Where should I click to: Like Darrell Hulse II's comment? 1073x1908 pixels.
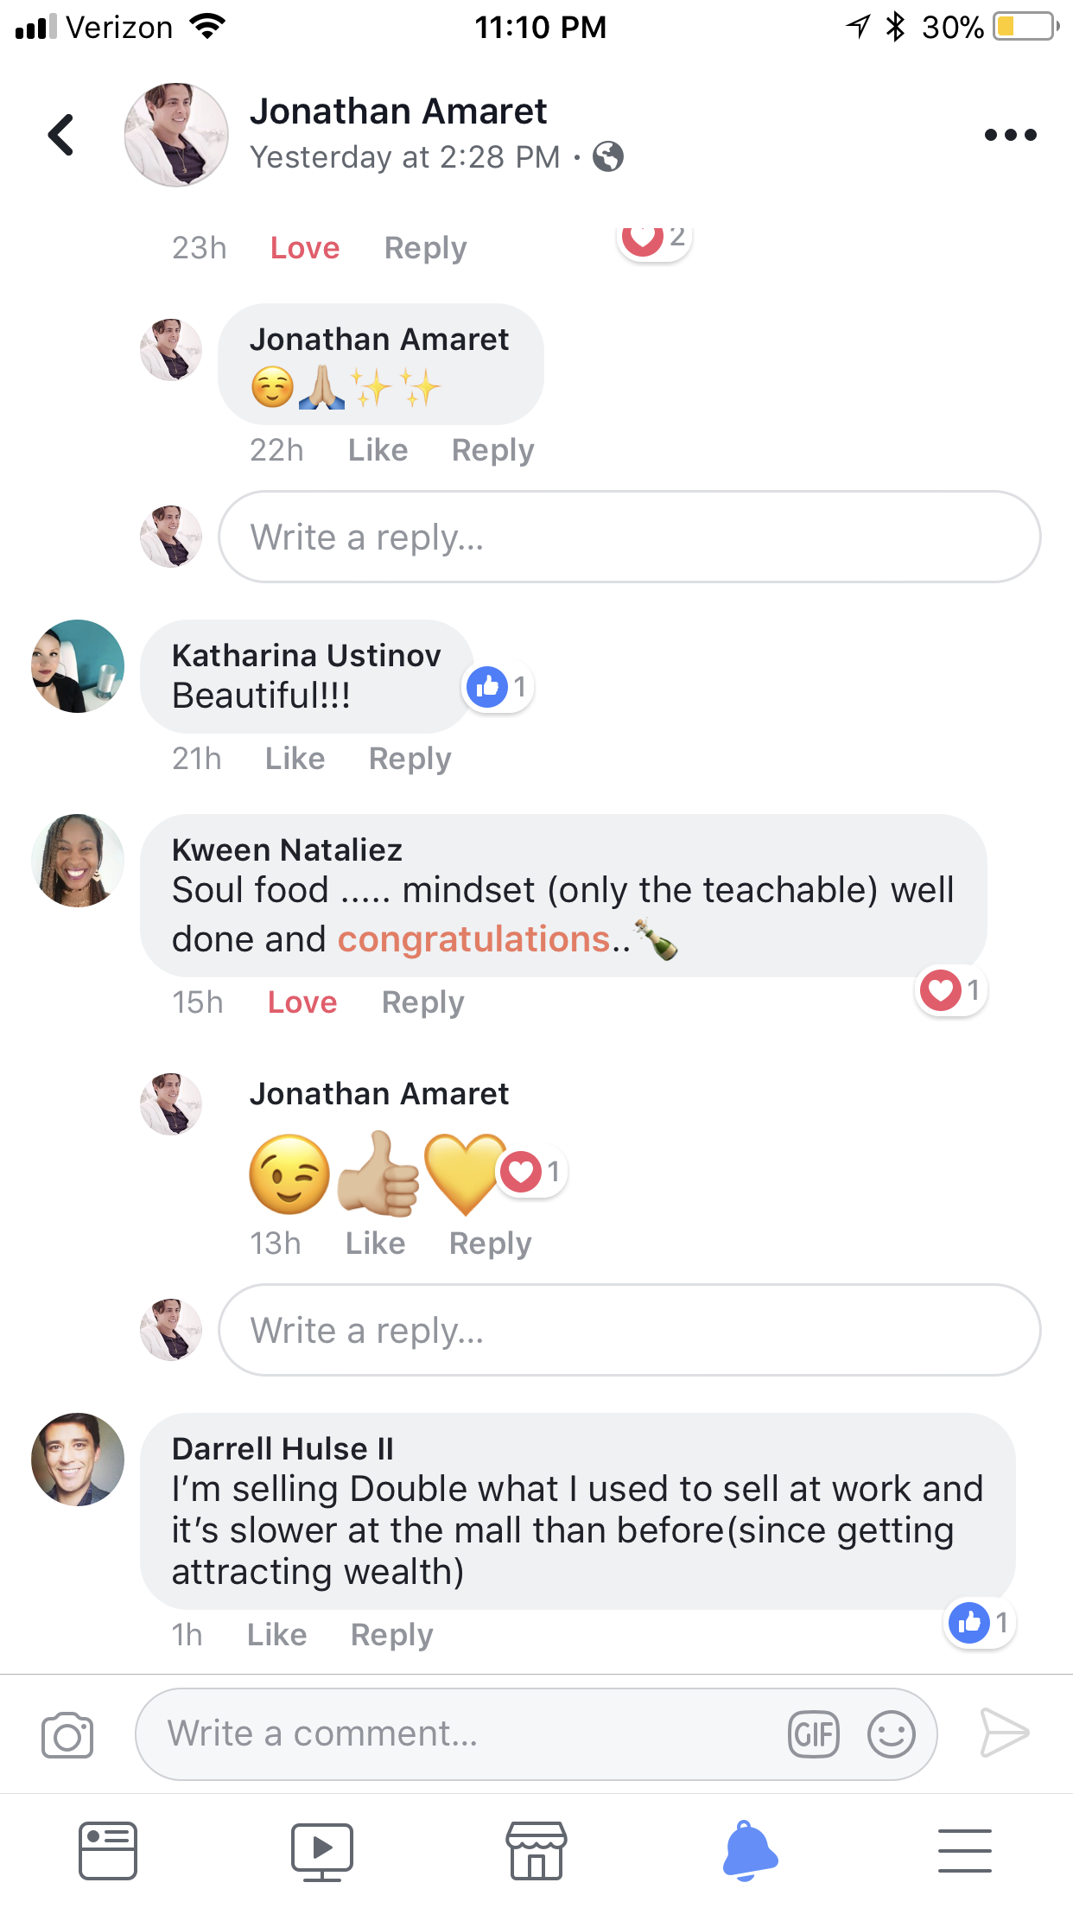(276, 1635)
